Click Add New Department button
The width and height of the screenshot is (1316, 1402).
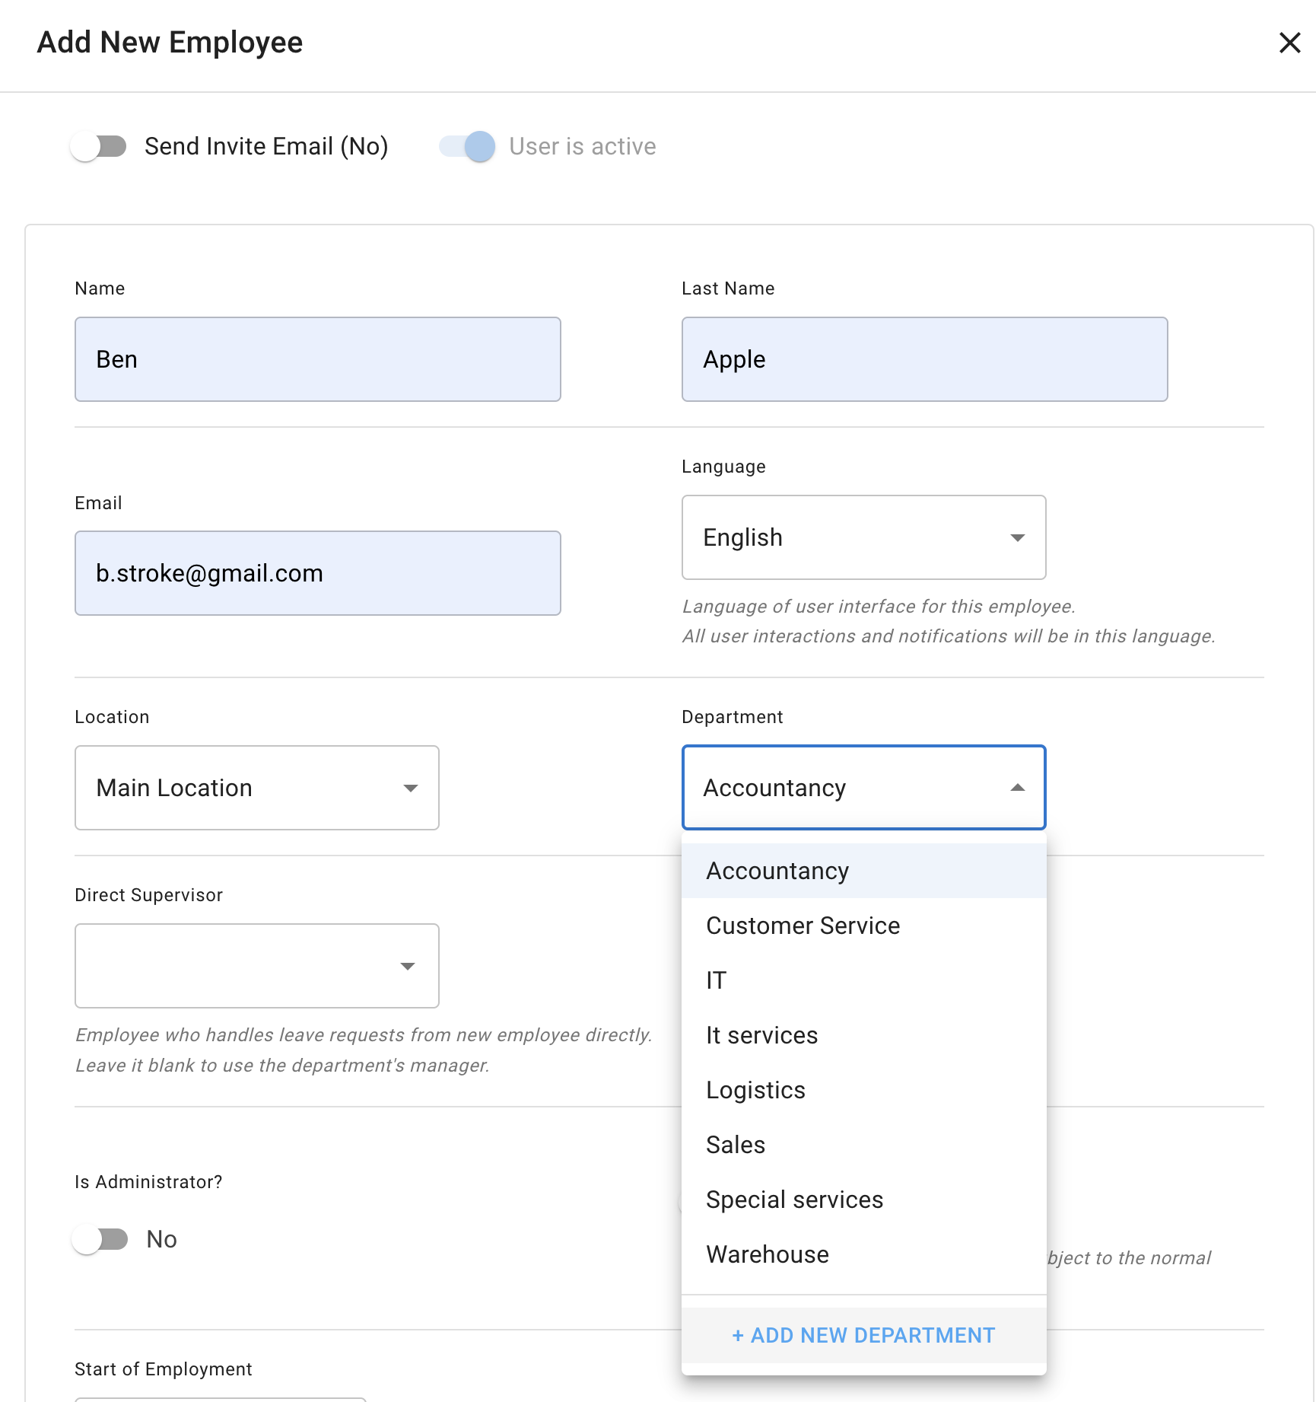click(x=863, y=1335)
